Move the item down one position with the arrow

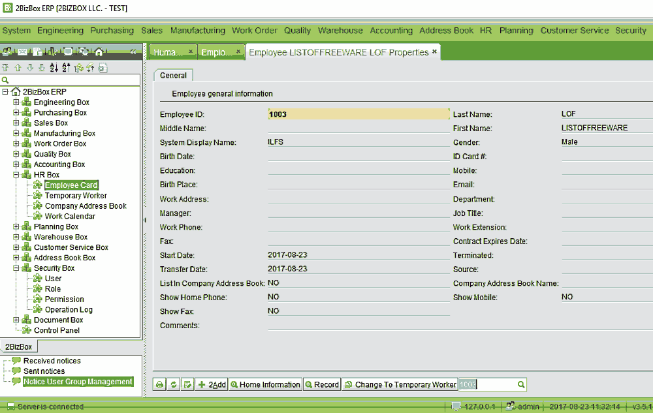tap(29, 67)
